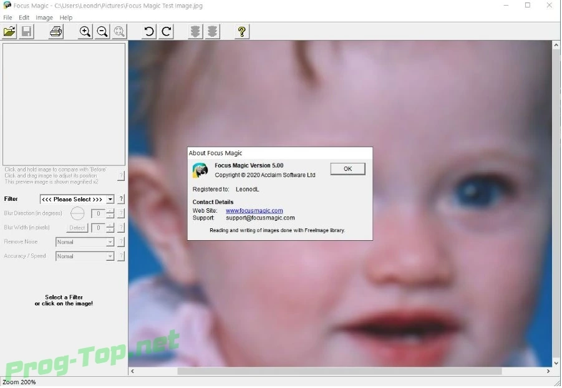Click the Open file folder icon
The height and width of the screenshot is (388, 562).
[9, 32]
